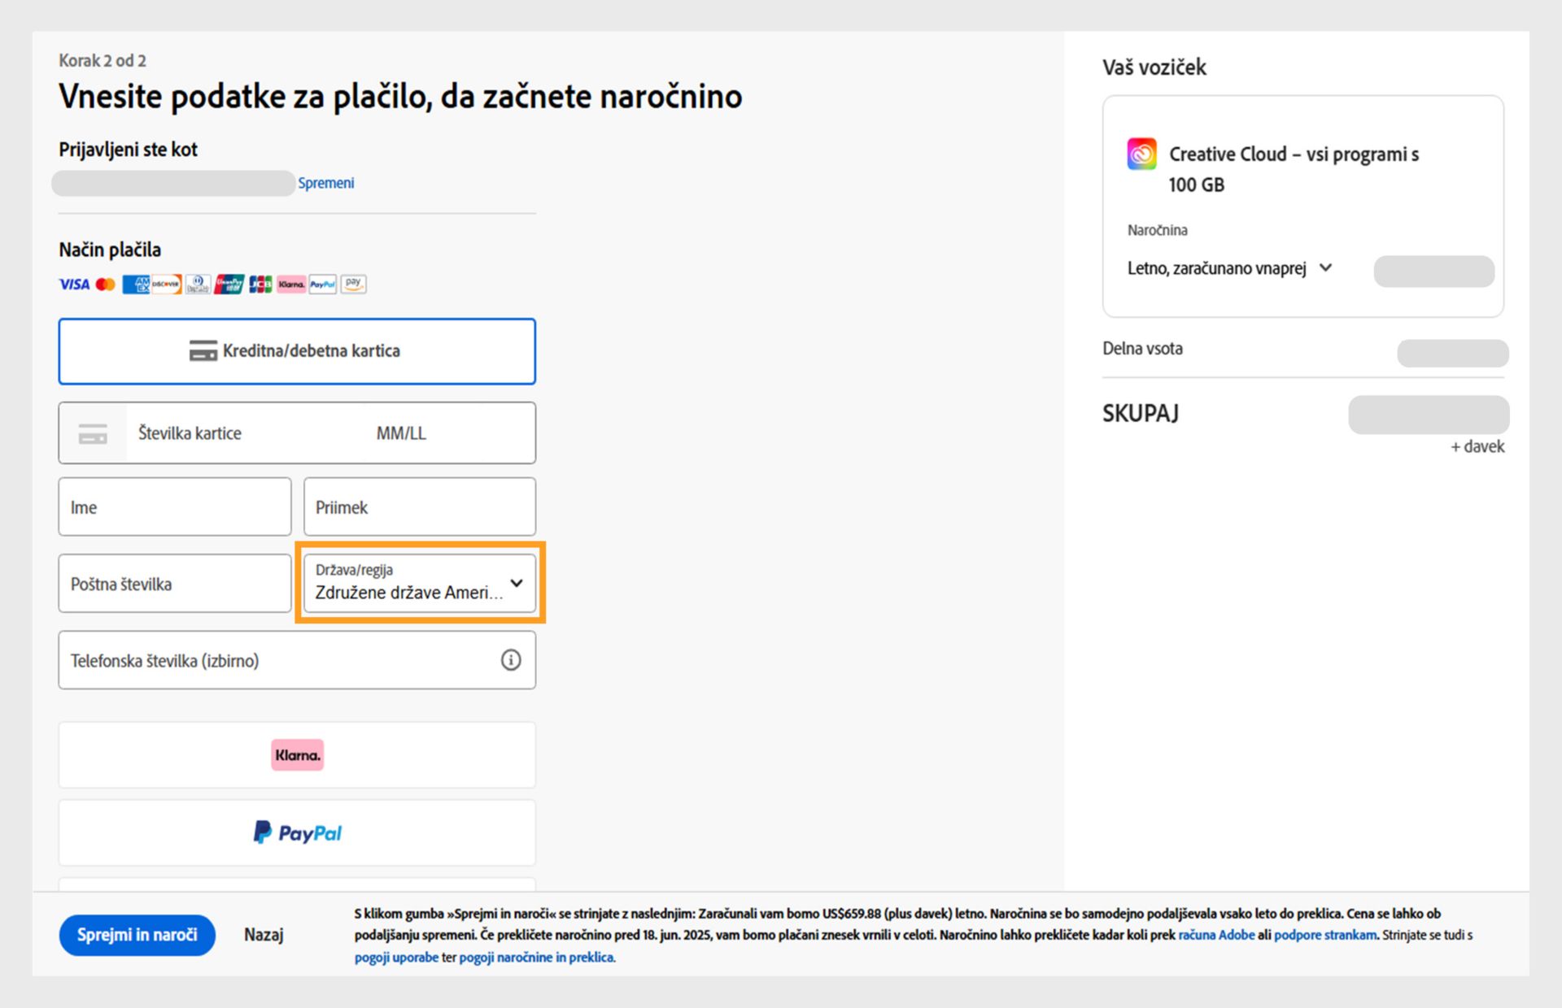Select Kreditna/debetna kartica payment option
Screen dimensions: 1562x1008
pos(297,351)
